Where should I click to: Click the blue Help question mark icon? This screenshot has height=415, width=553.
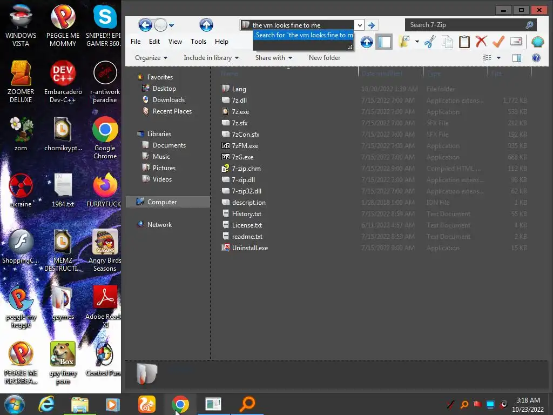coord(536,58)
